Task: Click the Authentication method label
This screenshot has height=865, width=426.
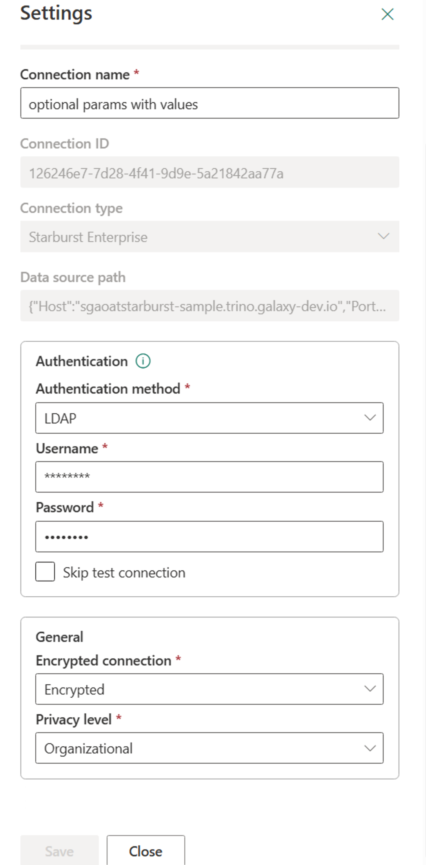Action: pyautogui.click(x=108, y=389)
